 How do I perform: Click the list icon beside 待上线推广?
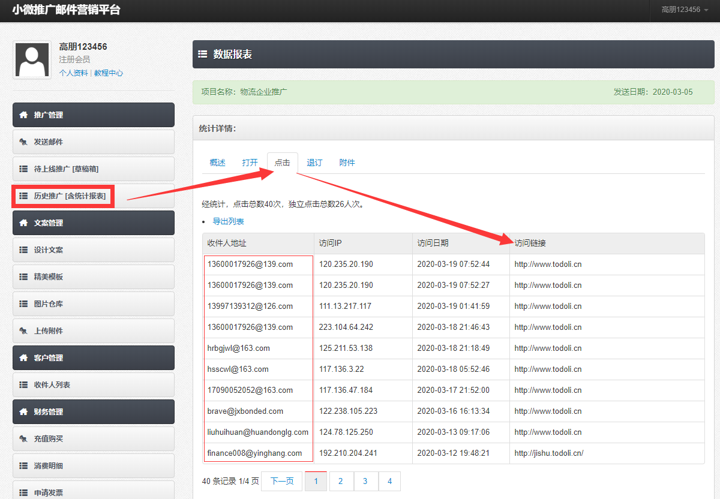[23, 169]
